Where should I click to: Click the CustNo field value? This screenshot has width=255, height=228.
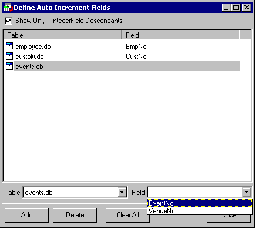point(136,57)
